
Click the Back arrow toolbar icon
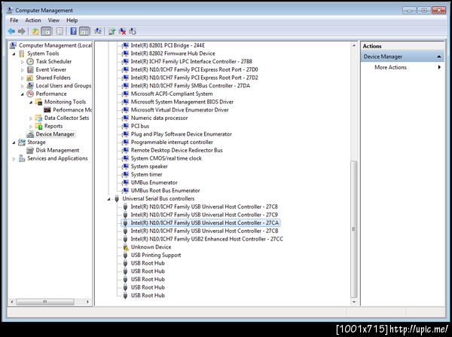(x=11, y=31)
